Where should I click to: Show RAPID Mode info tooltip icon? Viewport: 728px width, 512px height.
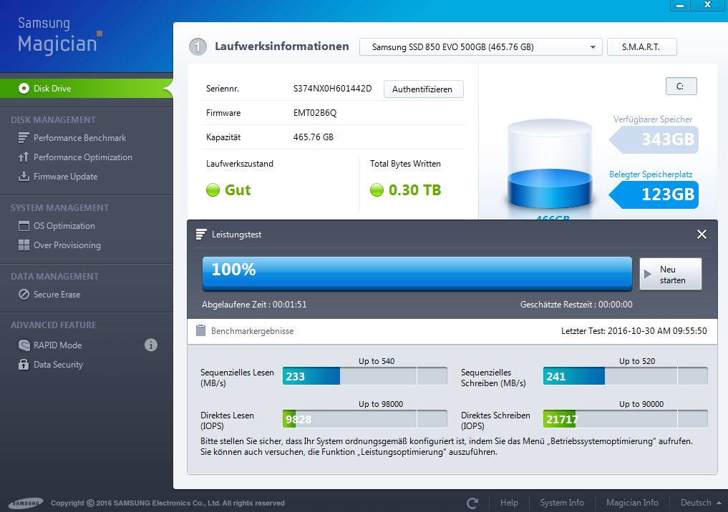click(151, 345)
